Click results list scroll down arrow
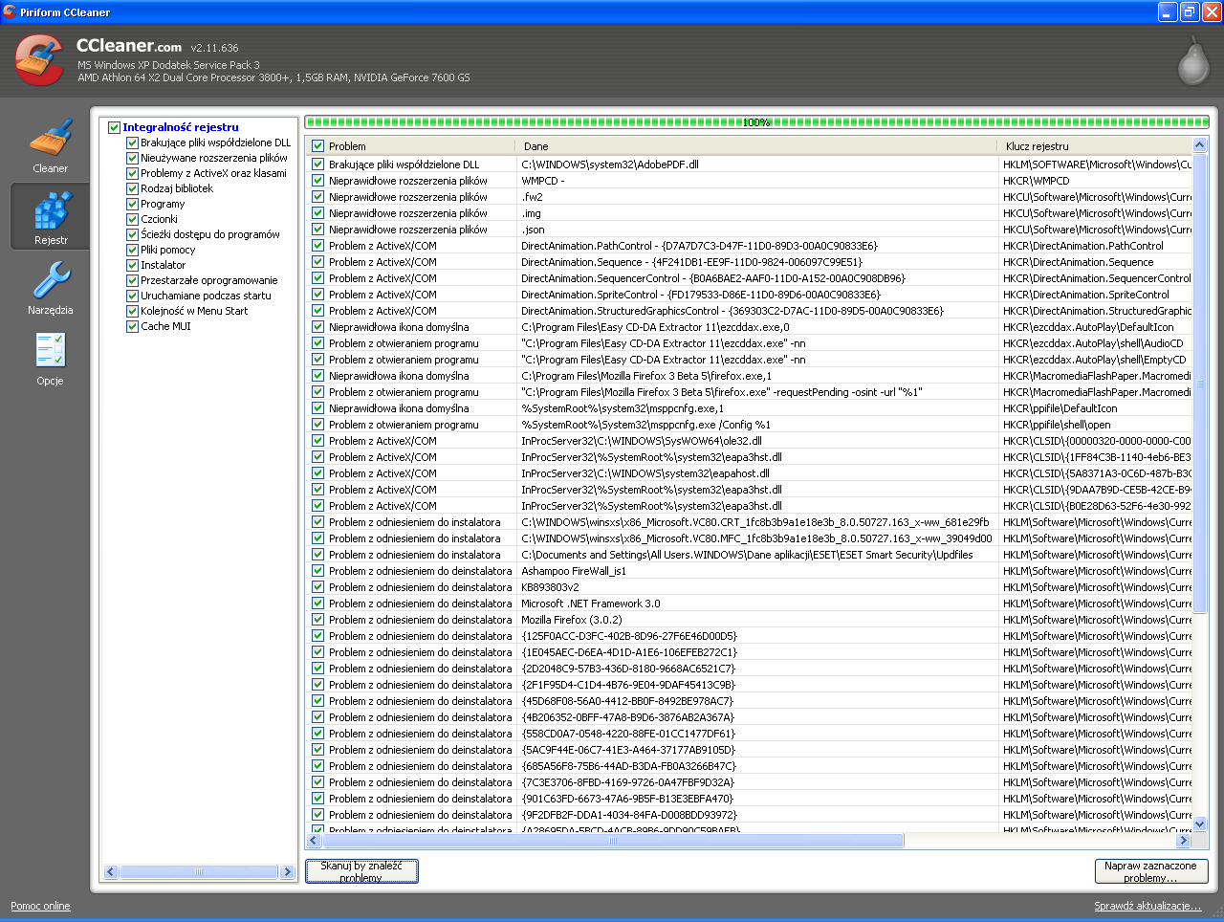Viewport: 1224px width, 922px height. click(x=1200, y=823)
